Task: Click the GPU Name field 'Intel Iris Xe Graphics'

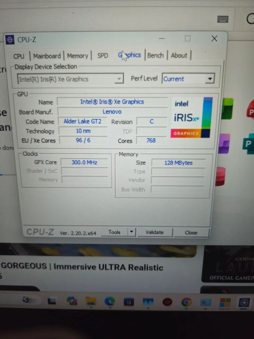Action: [112, 102]
